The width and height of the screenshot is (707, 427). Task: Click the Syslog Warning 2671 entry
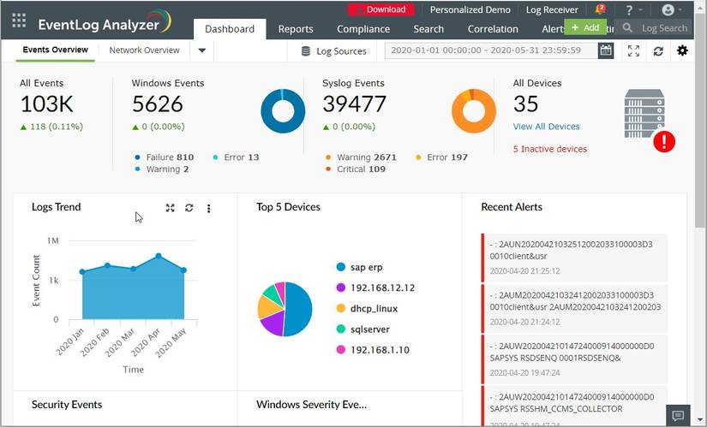(361, 157)
